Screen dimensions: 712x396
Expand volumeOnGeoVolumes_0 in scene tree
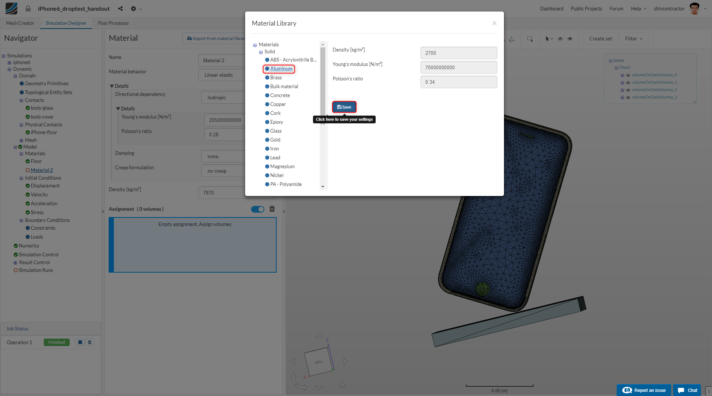[x=622, y=76]
